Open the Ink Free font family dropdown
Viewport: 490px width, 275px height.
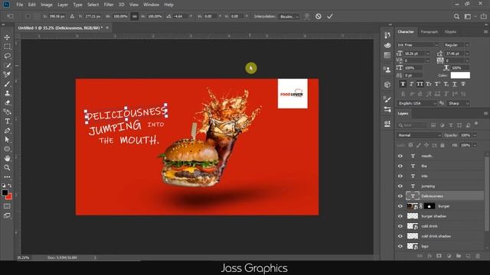pyautogui.click(x=418, y=45)
